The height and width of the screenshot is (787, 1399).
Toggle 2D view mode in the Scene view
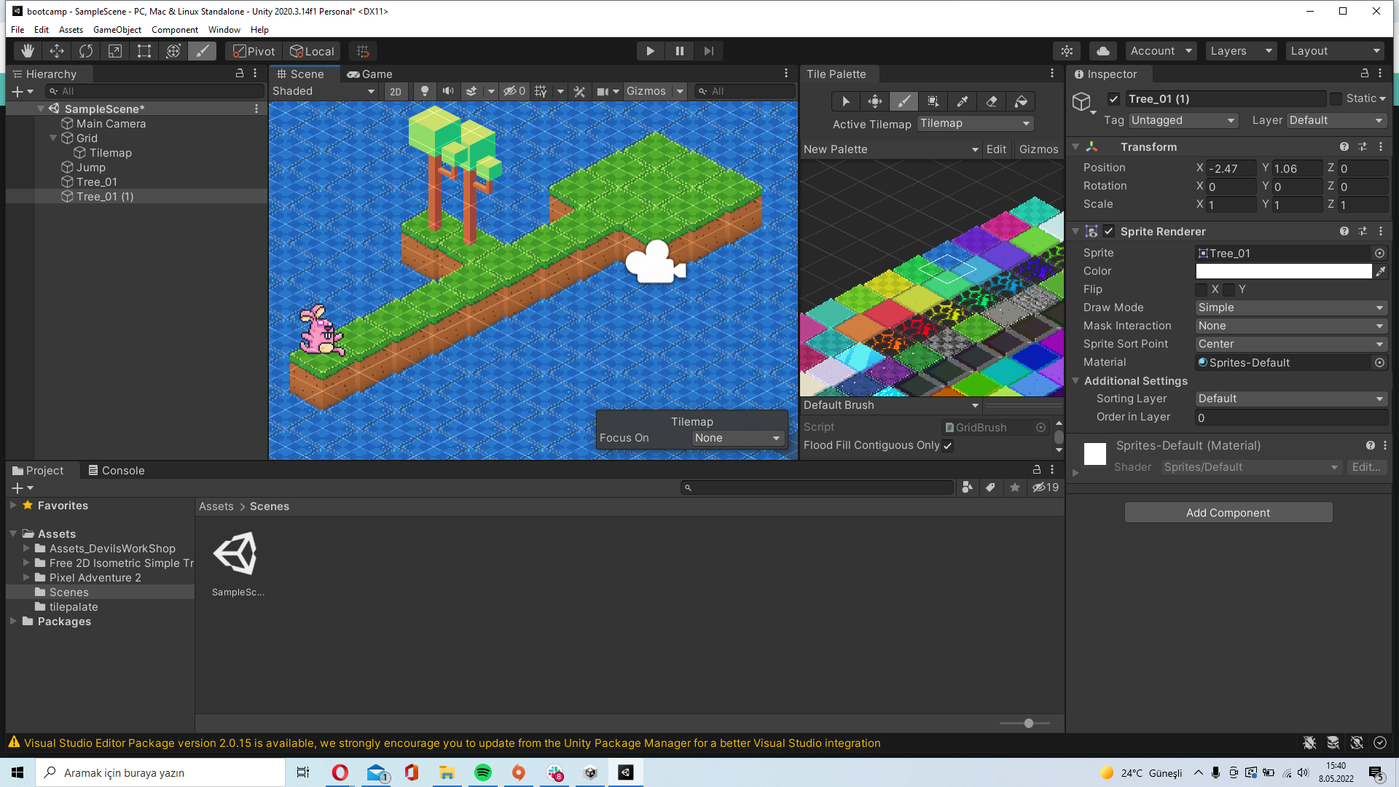[396, 91]
